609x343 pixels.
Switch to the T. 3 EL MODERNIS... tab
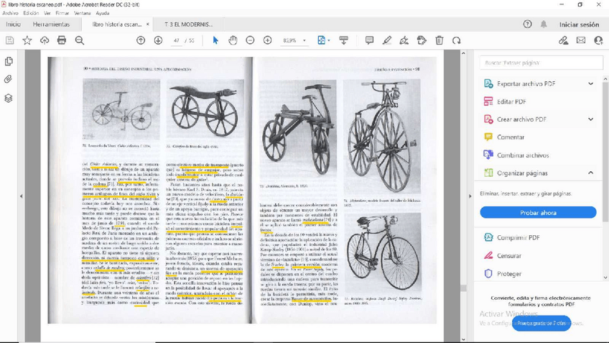(x=188, y=24)
